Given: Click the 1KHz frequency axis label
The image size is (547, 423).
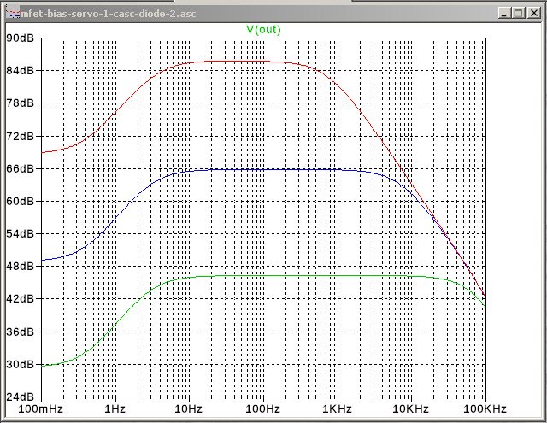Looking at the screenshot, I should coord(337,408).
